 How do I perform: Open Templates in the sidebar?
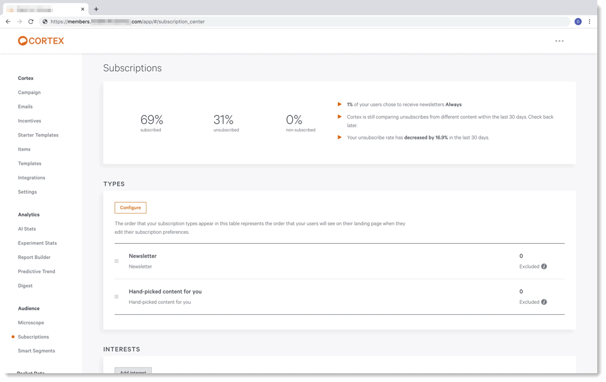click(29, 163)
